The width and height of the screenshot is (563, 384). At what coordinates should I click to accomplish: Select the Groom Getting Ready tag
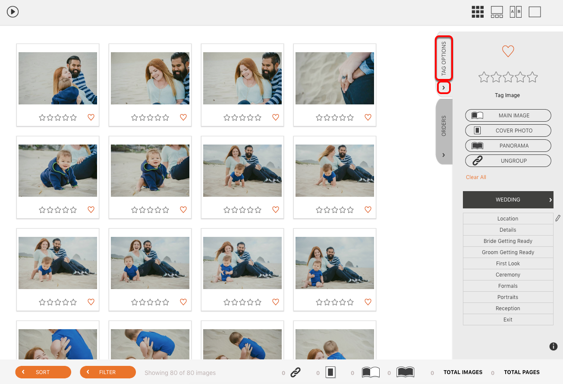tap(508, 252)
